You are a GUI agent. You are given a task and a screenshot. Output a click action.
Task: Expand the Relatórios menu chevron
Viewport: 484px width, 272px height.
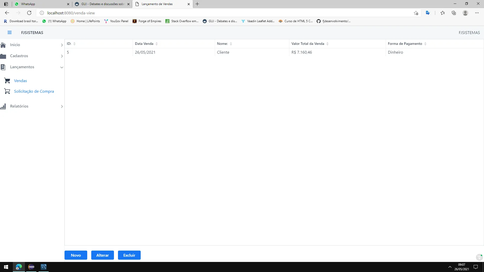pos(62,107)
